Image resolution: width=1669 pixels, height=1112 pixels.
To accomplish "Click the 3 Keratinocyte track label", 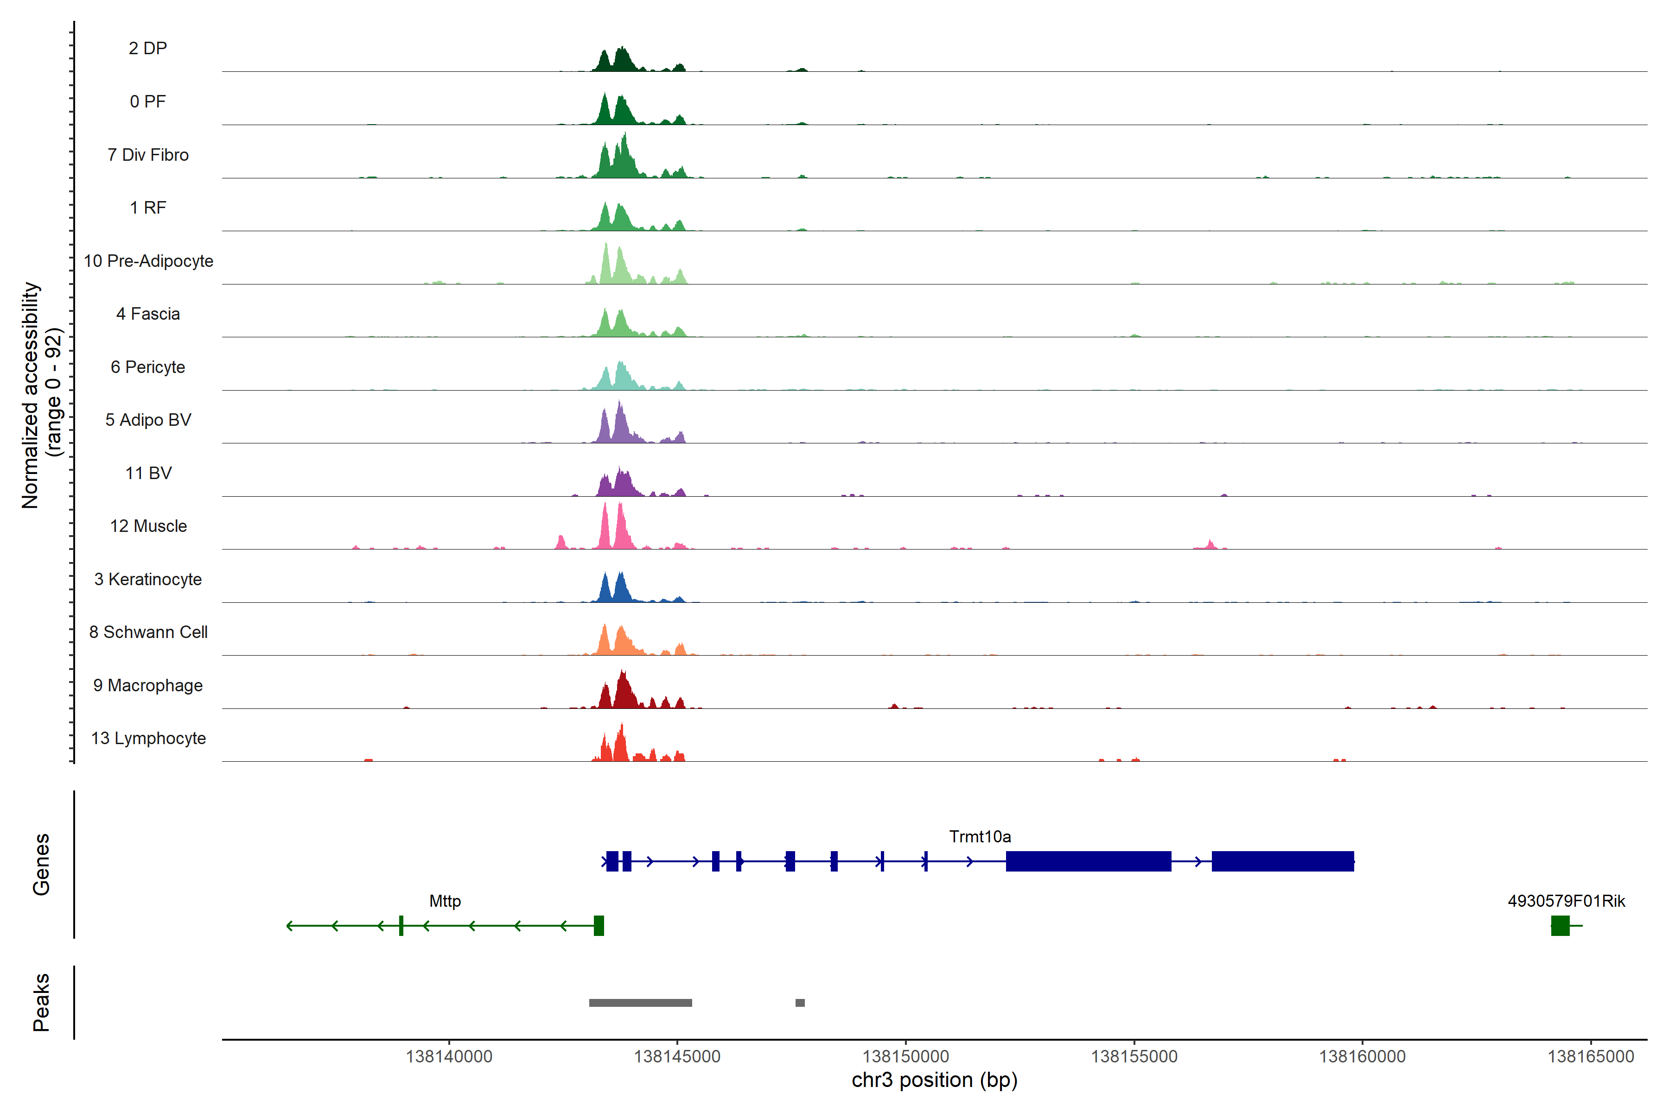I will (x=148, y=580).
